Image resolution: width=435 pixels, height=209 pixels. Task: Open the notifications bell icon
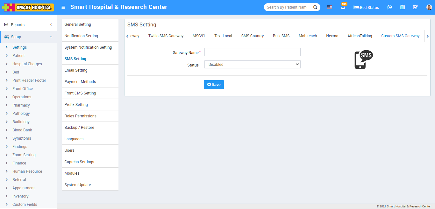(x=343, y=7)
